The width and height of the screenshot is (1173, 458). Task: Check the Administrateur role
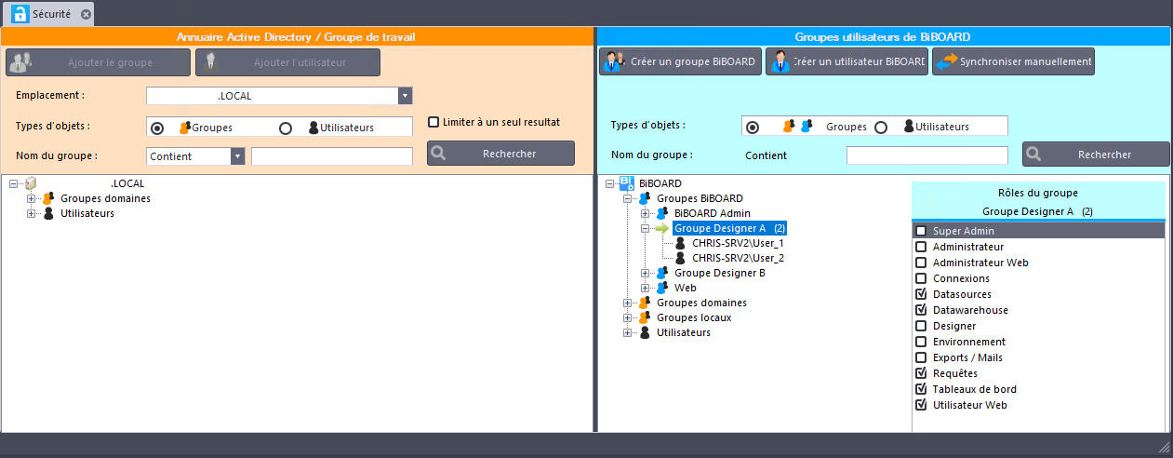[x=921, y=247]
